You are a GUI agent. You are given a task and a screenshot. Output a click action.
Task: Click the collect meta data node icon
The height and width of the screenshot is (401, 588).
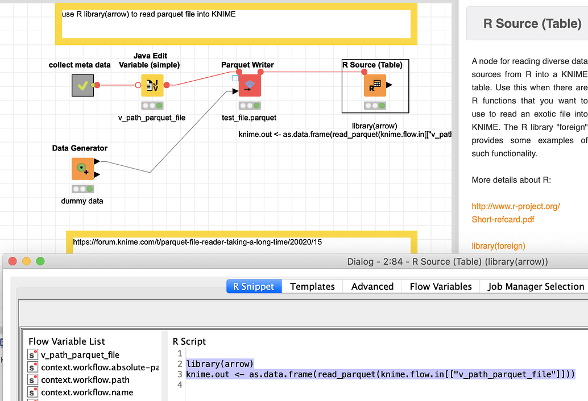coord(82,85)
